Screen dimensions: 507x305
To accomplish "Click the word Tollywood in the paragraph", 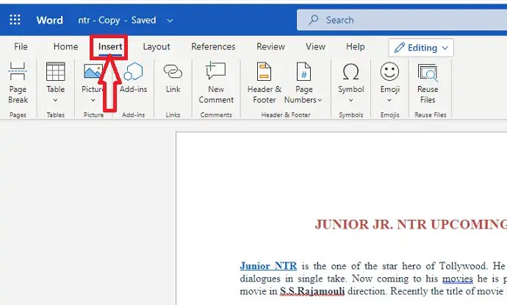I will [x=463, y=266].
